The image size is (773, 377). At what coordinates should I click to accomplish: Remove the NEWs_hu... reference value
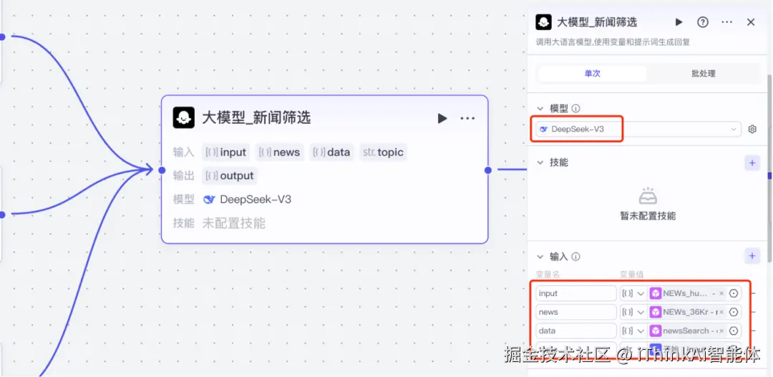click(x=721, y=293)
